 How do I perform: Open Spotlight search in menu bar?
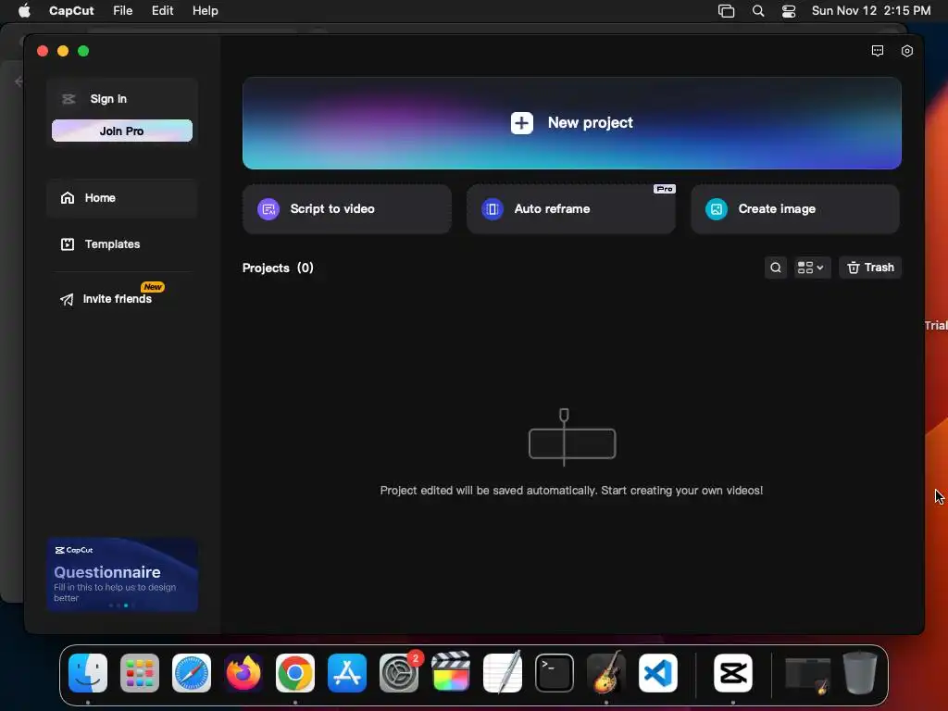point(758,11)
